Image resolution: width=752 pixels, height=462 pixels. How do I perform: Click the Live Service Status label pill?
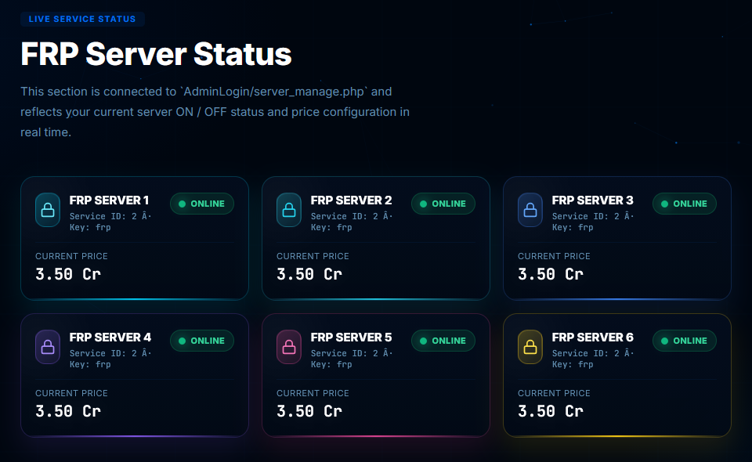(x=82, y=19)
